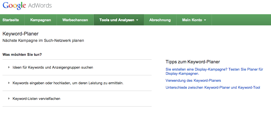
Task: Switch to the Kampagnen tab
Action: pos(41,20)
